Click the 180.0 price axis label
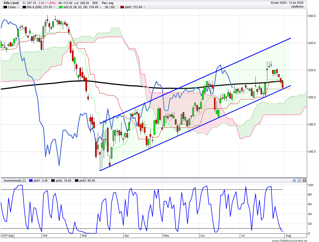319x242 pixels. coord(312,124)
